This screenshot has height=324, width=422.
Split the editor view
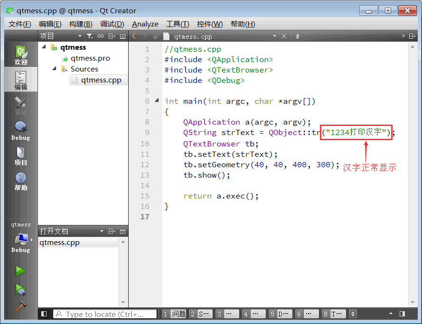(x=413, y=36)
